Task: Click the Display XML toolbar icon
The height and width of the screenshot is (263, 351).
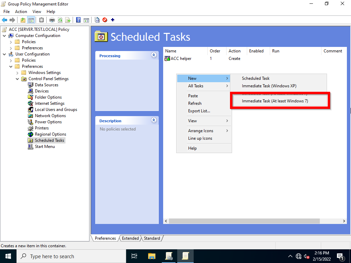Action: (97, 20)
